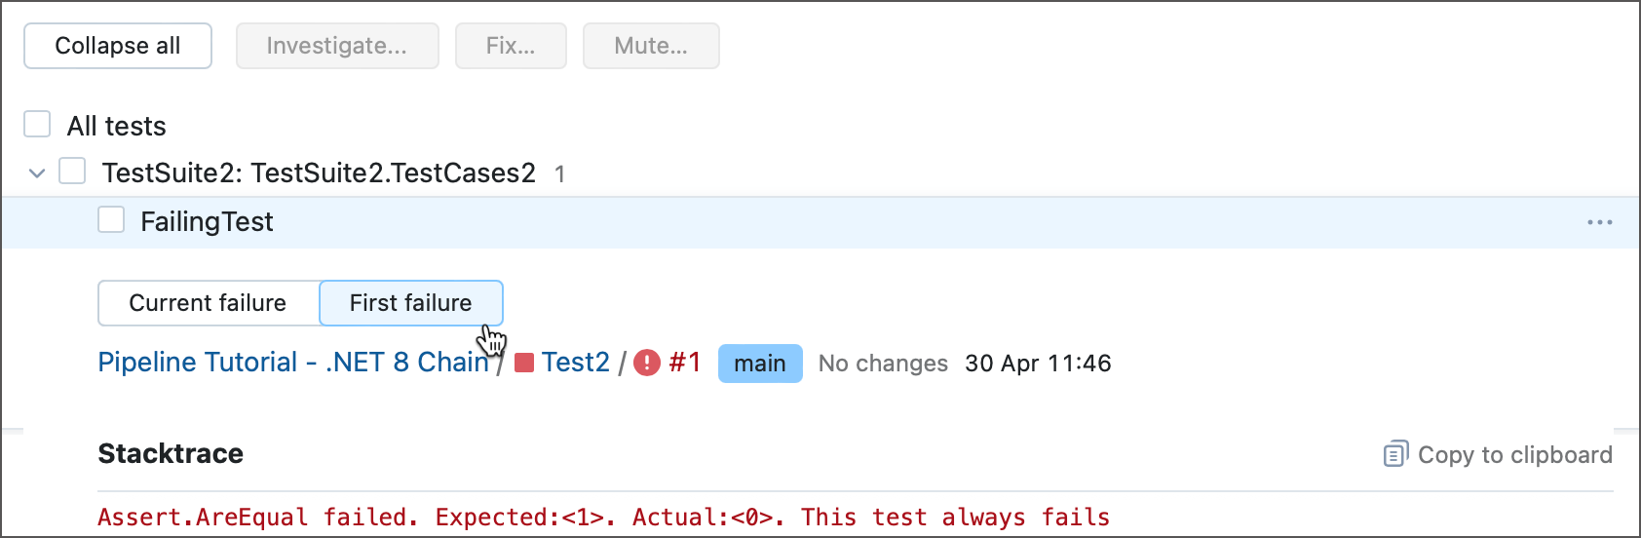
Task: Select the FailingTest row name
Action: coord(207,222)
